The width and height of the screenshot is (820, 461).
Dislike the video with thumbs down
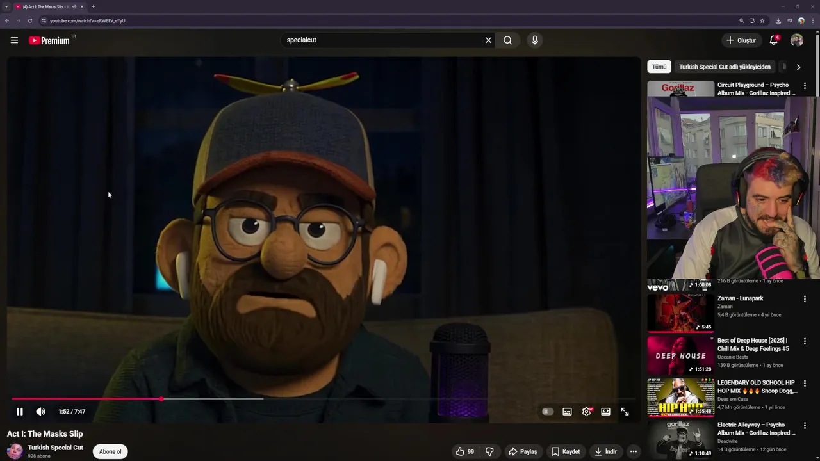[x=489, y=451]
